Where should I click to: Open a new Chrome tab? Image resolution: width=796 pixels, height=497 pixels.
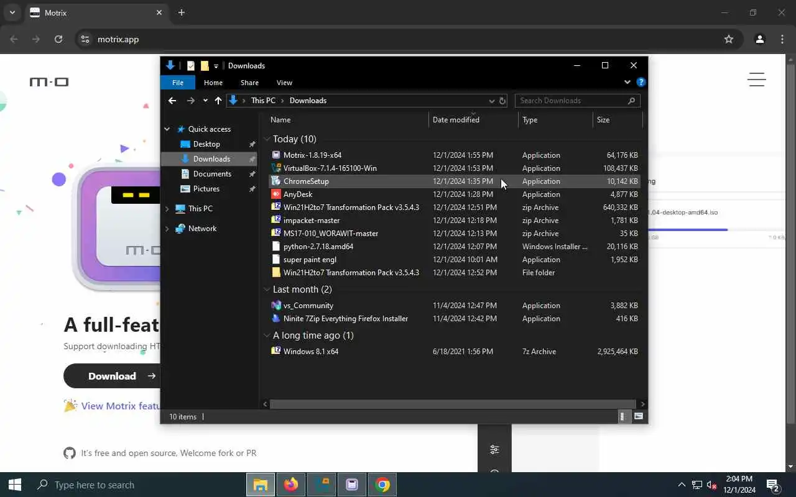182,12
